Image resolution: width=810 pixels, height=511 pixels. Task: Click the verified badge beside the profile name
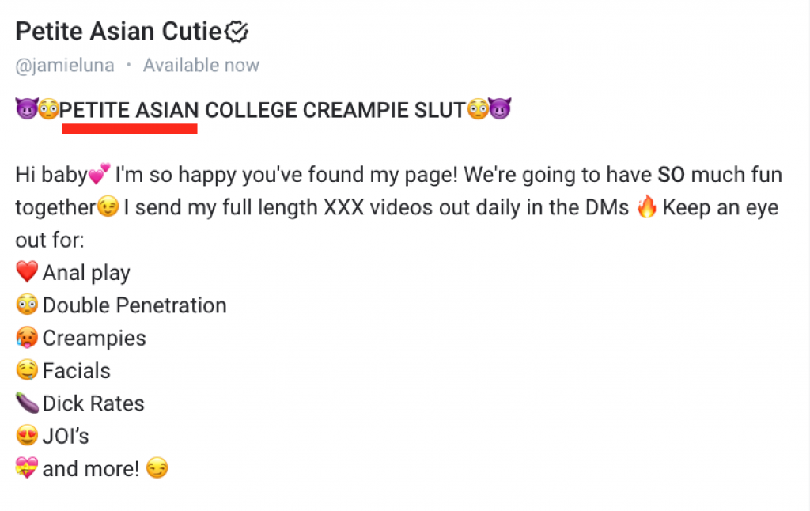(x=237, y=32)
